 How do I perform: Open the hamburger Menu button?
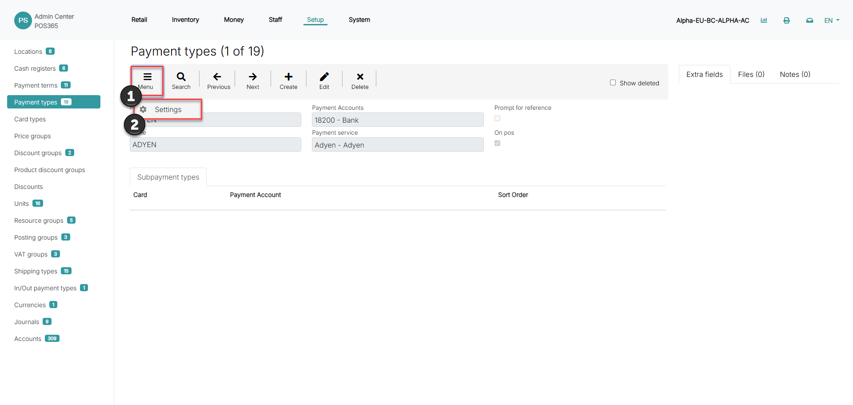pyautogui.click(x=147, y=80)
